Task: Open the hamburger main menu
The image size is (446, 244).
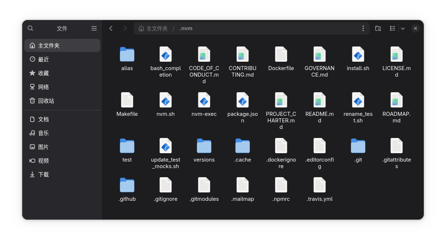Action: [x=94, y=28]
